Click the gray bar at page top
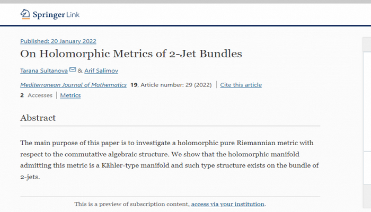This screenshot has width=371, height=212. (185, 2)
